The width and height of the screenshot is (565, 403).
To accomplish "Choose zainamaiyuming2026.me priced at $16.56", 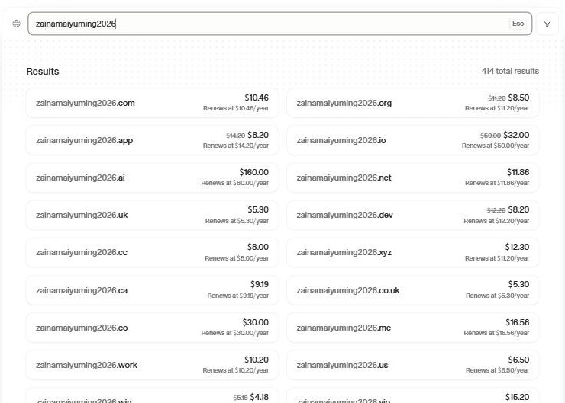I will (x=412, y=328).
